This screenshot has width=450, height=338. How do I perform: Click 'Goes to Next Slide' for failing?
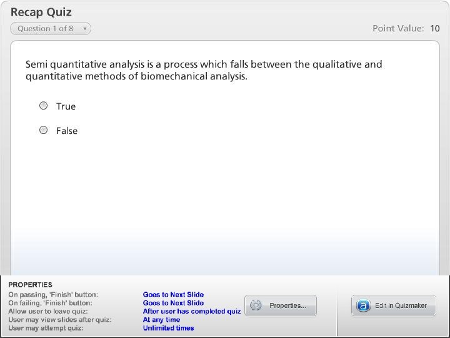click(x=173, y=303)
